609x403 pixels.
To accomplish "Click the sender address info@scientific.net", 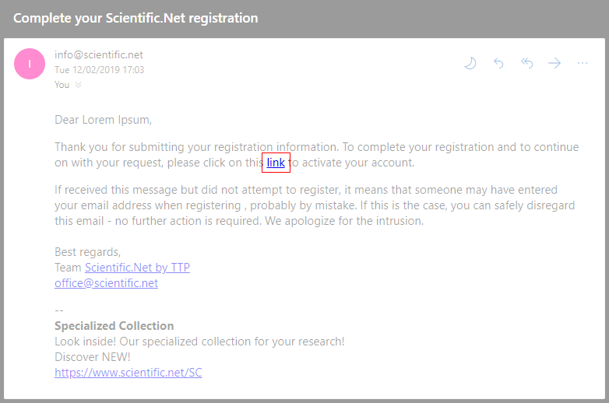I will click(x=98, y=55).
